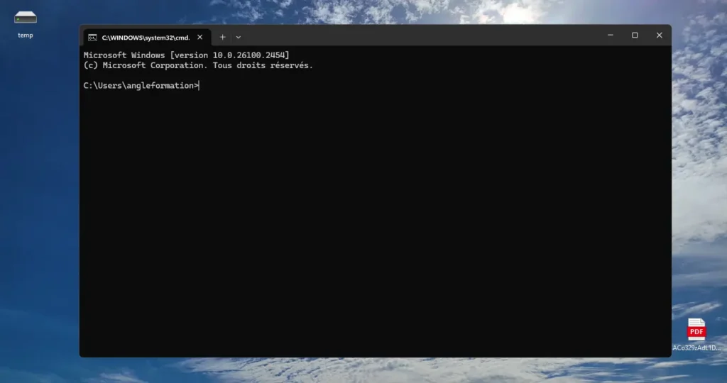This screenshot has width=727, height=383.
Task: Switch to the C:\WINDOWS\system32\cmd tab
Action: [x=147, y=38]
